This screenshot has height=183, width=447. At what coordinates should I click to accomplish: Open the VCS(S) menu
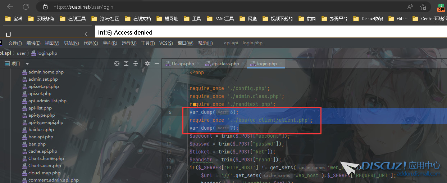pos(166,43)
